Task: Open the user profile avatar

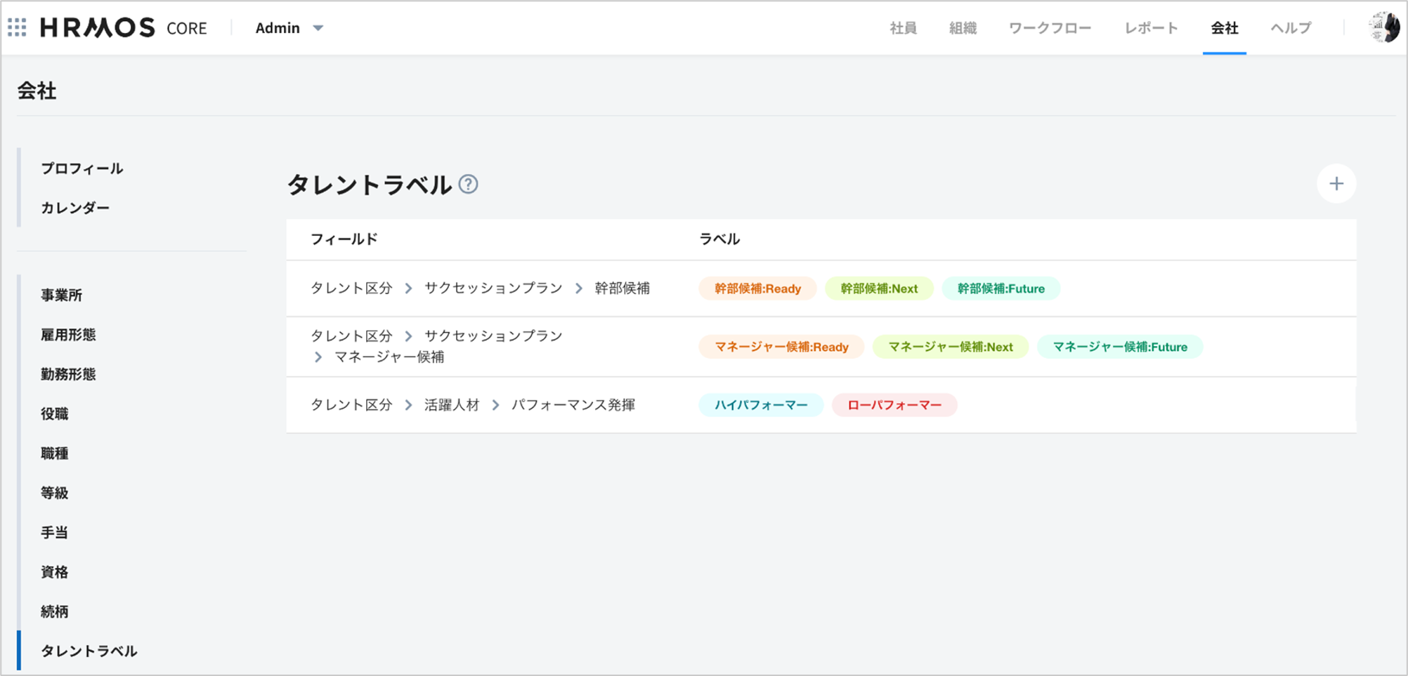Action: point(1383,27)
